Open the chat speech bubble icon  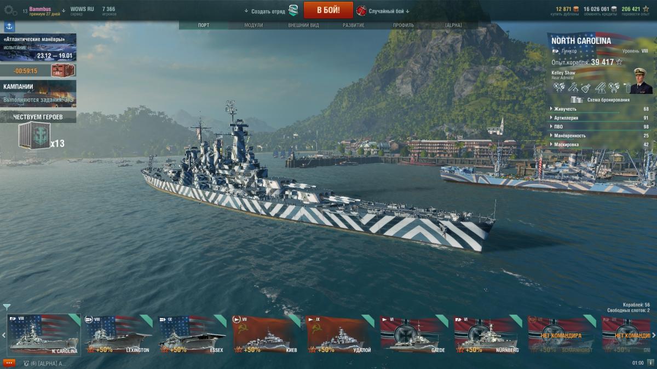(x=9, y=362)
